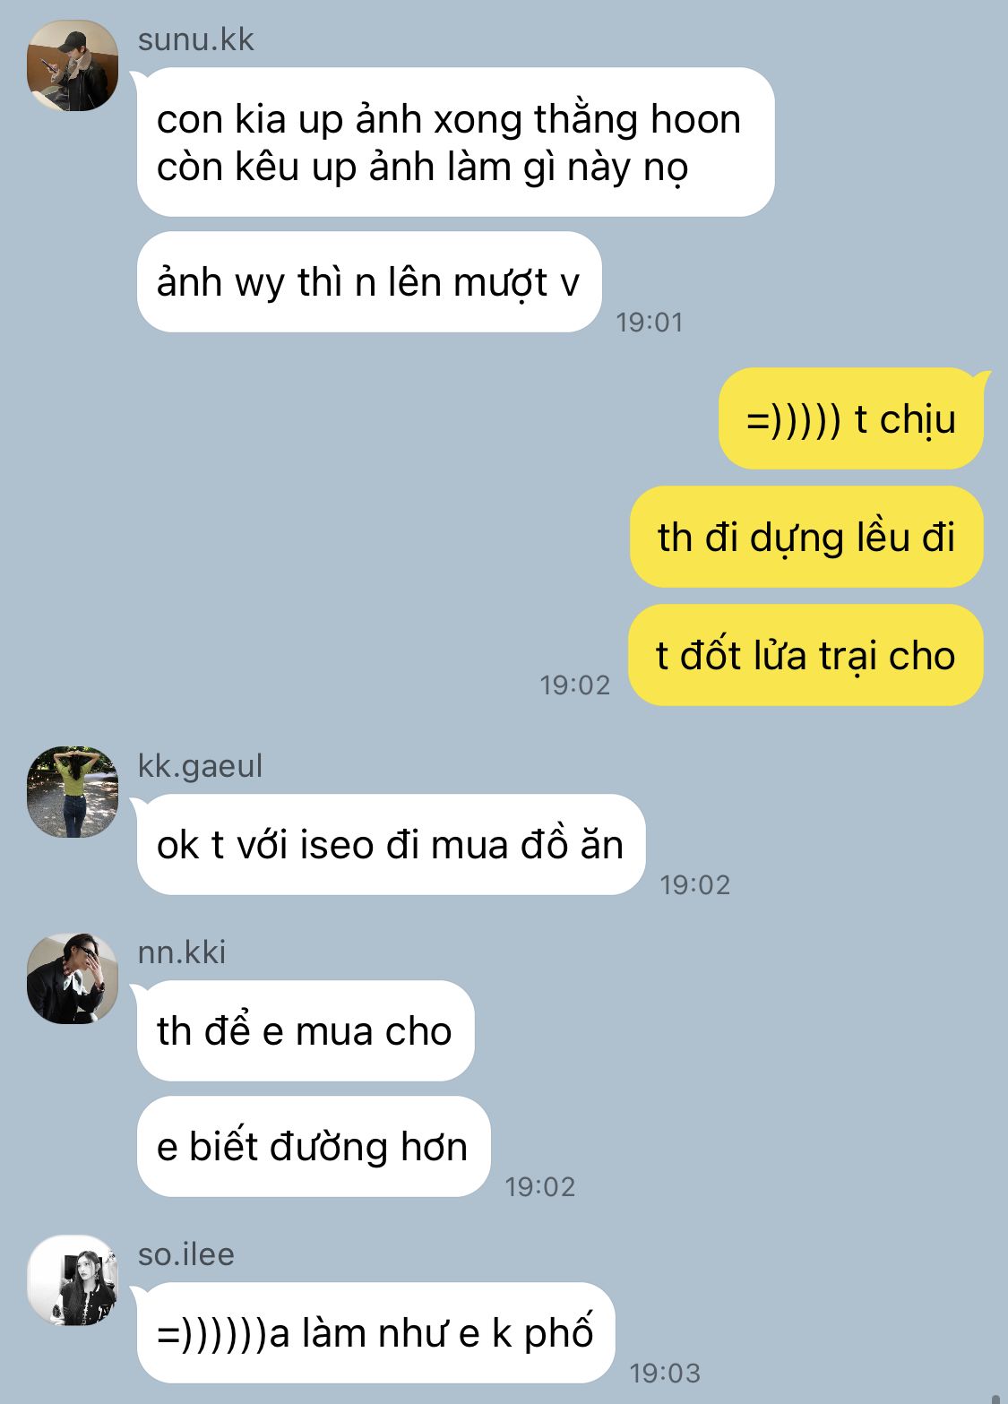Select yellow bubble 't đốt lửa trại cho'

pos(806,655)
